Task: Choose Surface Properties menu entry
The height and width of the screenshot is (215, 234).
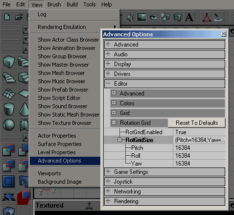Action: 65,144
